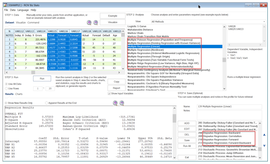Image resolution: width=270 pixels, height=164 pixels.
Task: Open the Language menu
Action: tap(23, 10)
